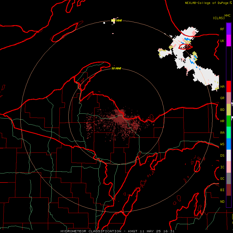Click the RA legend label
This screenshot has height=233, width=233.
pyautogui.click(x=222, y=133)
